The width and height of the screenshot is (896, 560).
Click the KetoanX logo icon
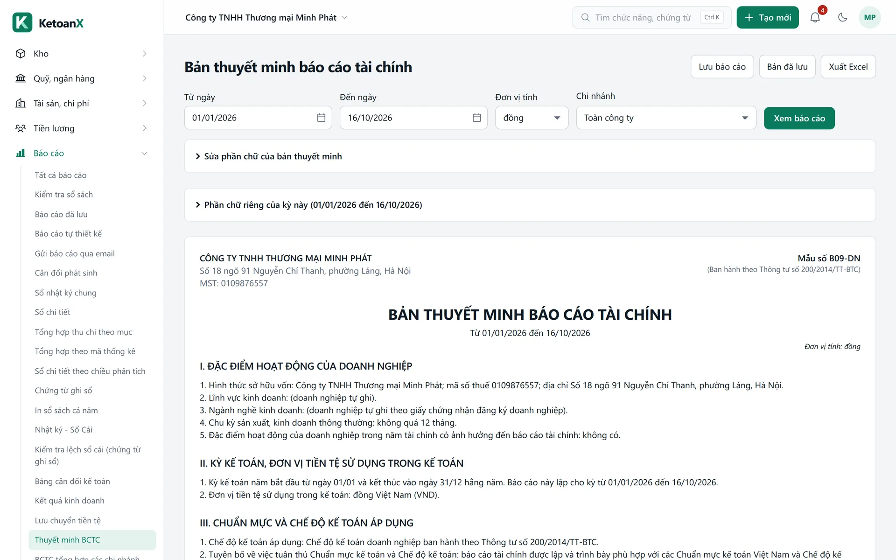point(22,22)
